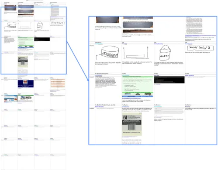Click the blue website screenshot thumbnail in the overview page
This screenshot has height=170, width=218.
pos(11,99)
